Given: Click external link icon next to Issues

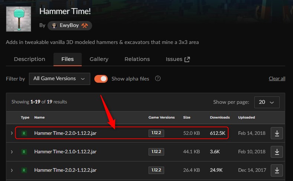Looking at the screenshot, I should click(187, 59).
